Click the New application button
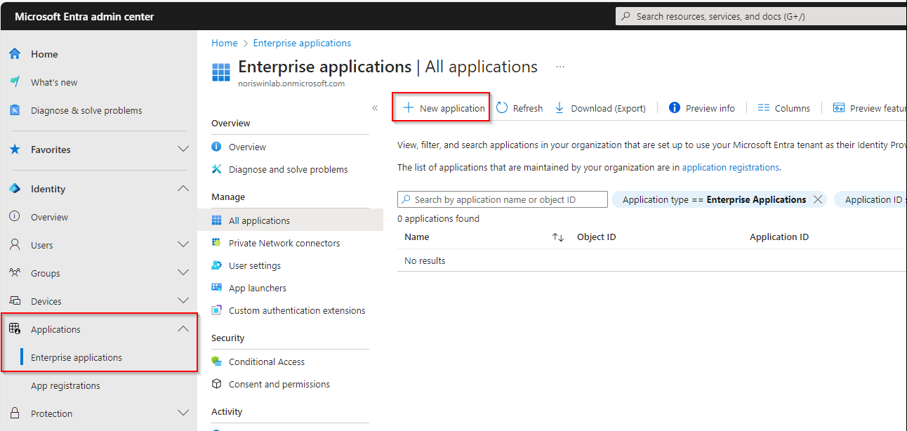This screenshot has width=907, height=431. tap(443, 108)
